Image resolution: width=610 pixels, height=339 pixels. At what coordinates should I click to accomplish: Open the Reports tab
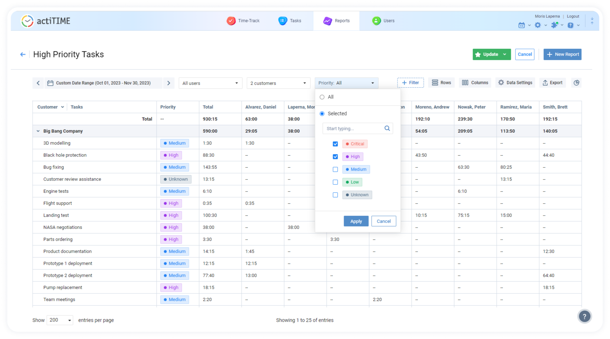336,21
